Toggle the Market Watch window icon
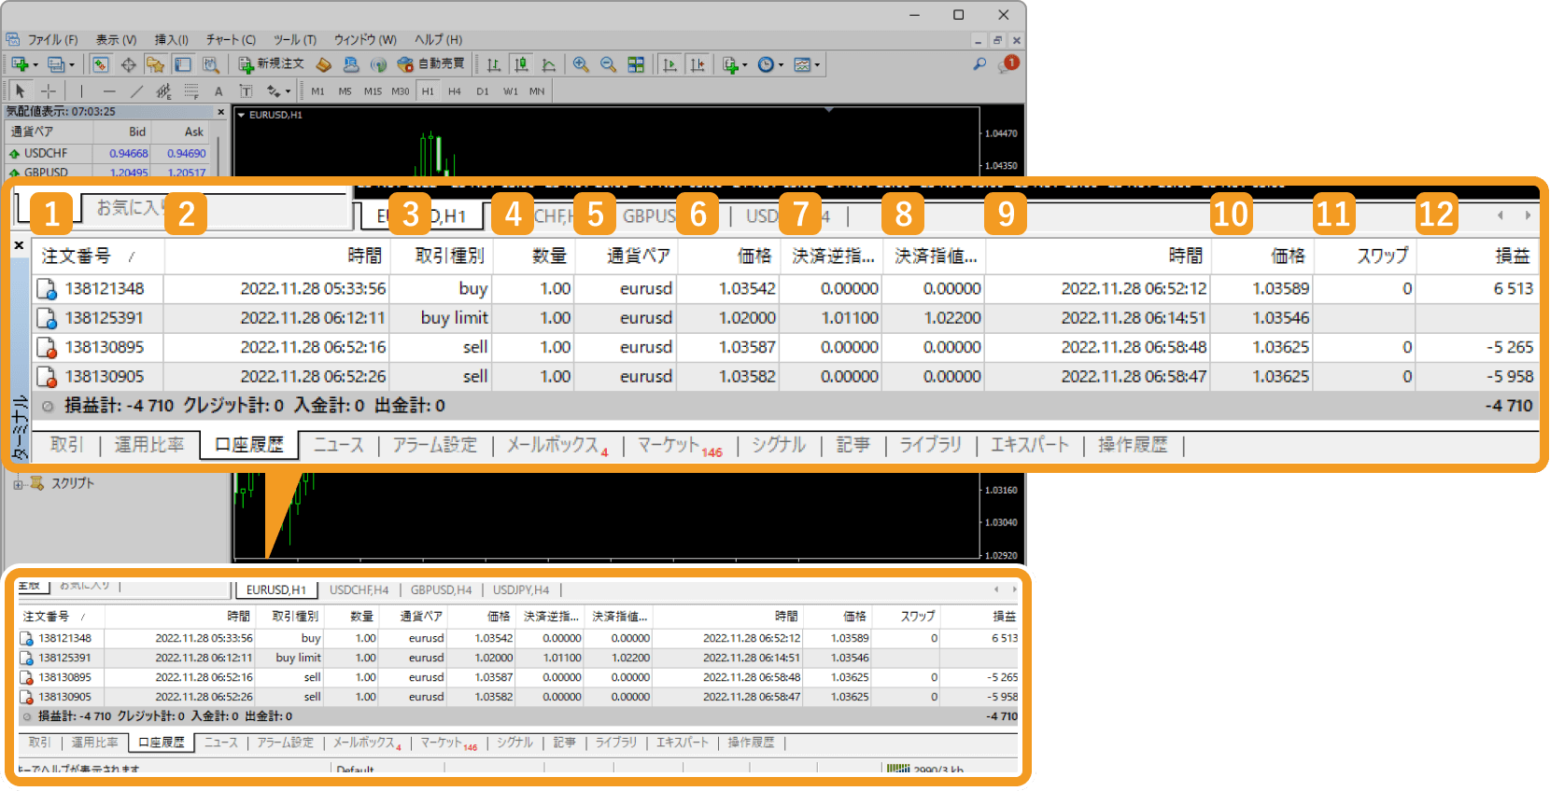Viewport: 1550px width, 791px height. click(x=100, y=64)
